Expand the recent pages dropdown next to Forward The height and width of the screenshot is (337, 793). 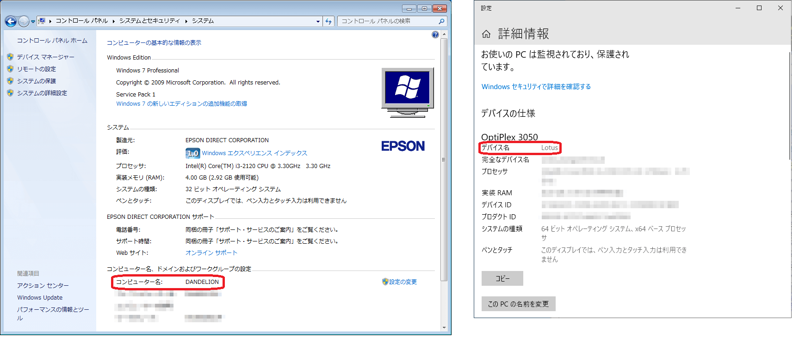coord(33,22)
